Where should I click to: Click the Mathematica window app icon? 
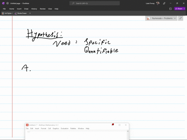(x=27, y=125)
